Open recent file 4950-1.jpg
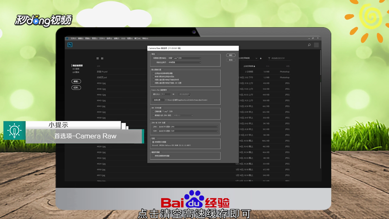Viewport: 389px width, 219px height. pyautogui.click(x=101, y=83)
